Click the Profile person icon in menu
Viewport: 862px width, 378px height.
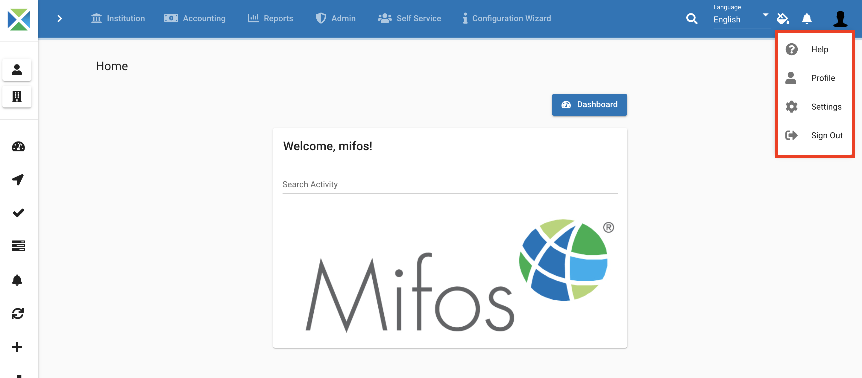(x=791, y=78)
